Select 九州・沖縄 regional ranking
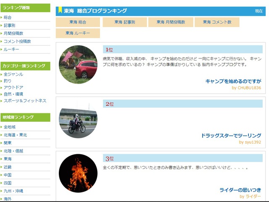Viewport: 269px width, 202px height. (13, 191)
